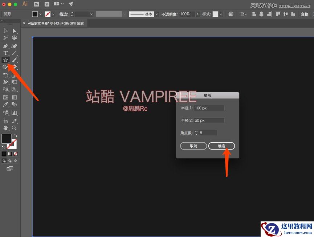Open the fill color dropdown arrow
The image size is (314, 237).
[40, 14]
